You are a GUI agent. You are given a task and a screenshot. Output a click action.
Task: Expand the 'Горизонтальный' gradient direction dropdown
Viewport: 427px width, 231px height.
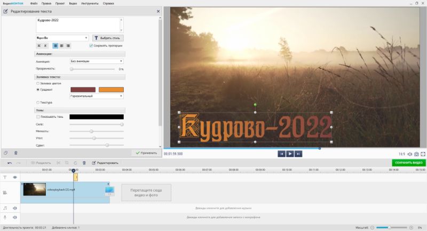tap(97, 96)
